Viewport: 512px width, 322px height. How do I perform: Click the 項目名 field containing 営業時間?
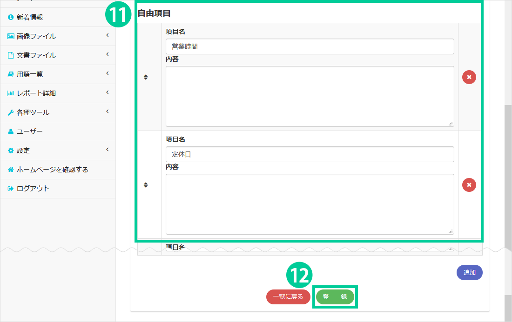(310, 46)
